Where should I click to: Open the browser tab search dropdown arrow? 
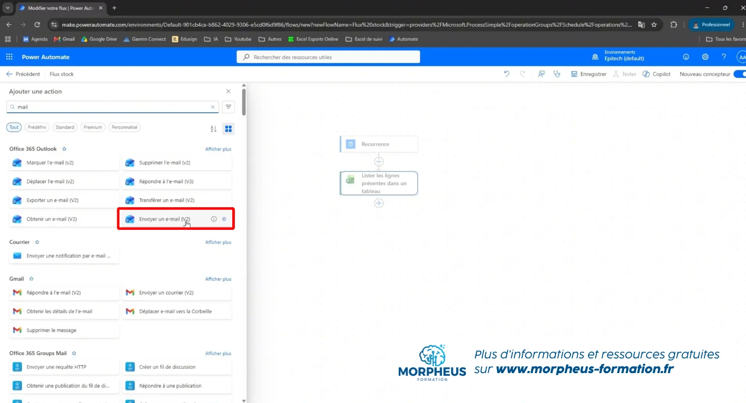pos(7,8)
